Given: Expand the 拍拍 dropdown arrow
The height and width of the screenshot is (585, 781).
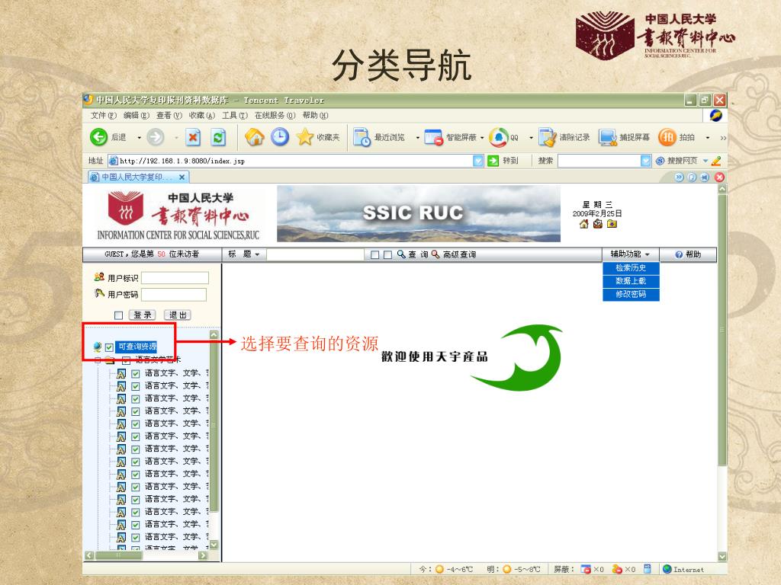Looking at the screenshot, I should [707, 138].
